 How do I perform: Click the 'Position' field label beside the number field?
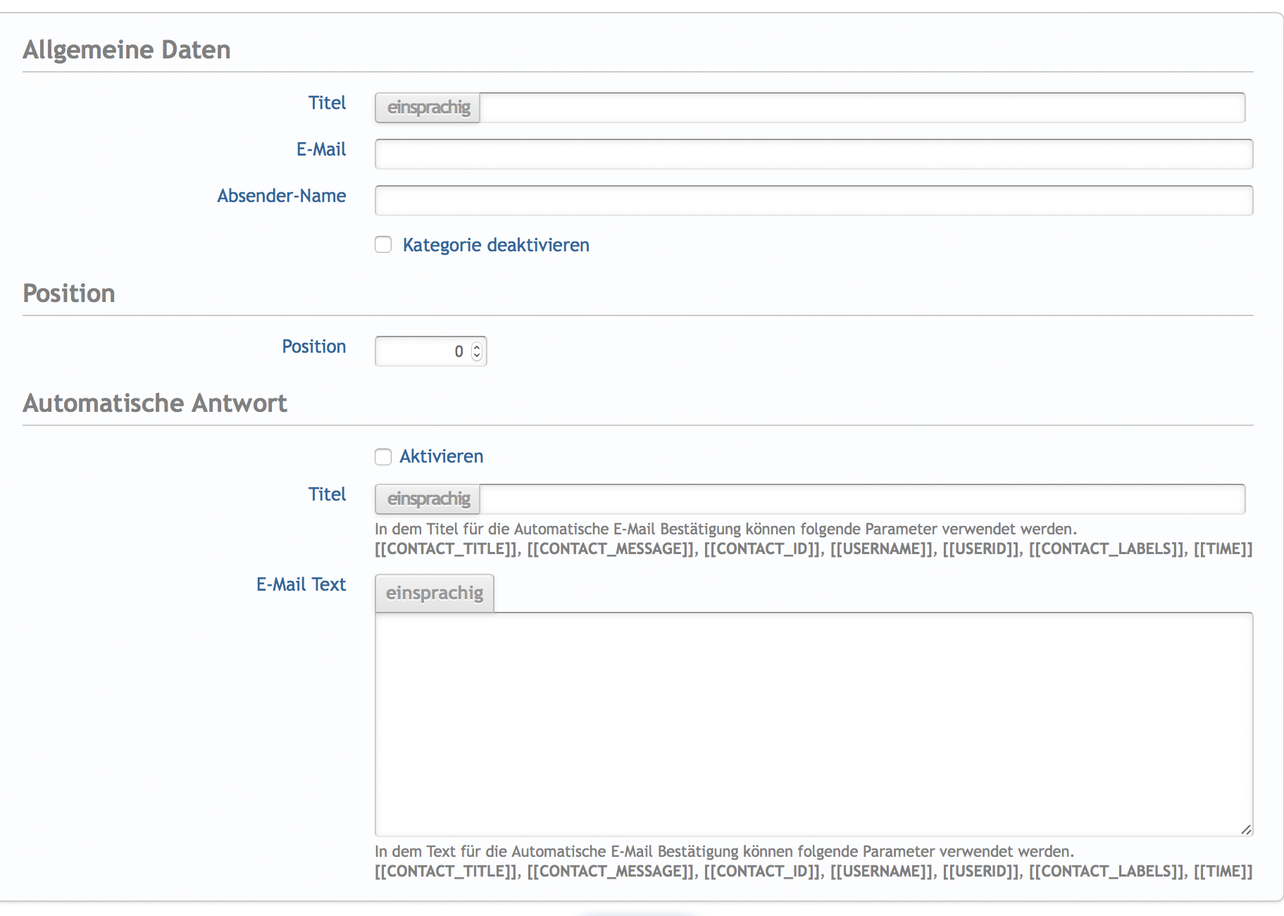click(314, 346)
